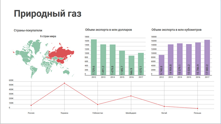Click the green 2017 bar labeled 1 075.1

pyautogui.click(x=141, y=64)
